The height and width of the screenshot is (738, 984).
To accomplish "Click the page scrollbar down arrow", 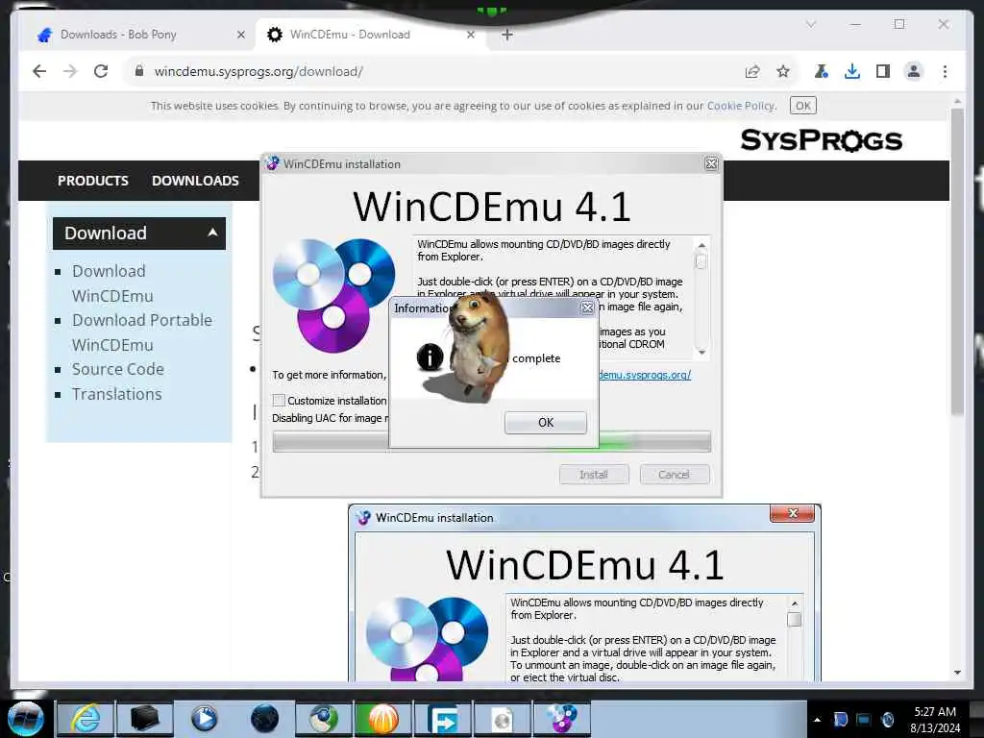I will 957,672.
